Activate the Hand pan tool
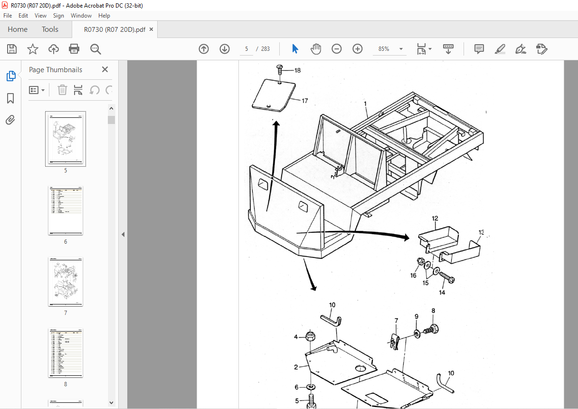 (316, 49)
